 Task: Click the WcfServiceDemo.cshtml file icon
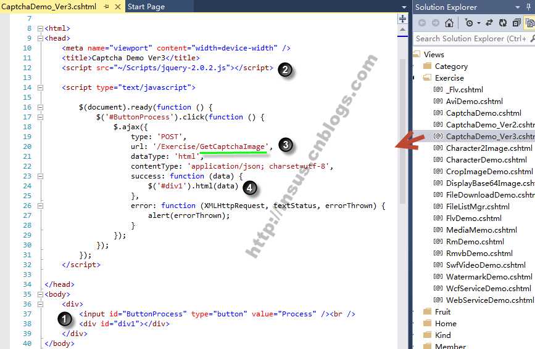click(x=438, y=288)
